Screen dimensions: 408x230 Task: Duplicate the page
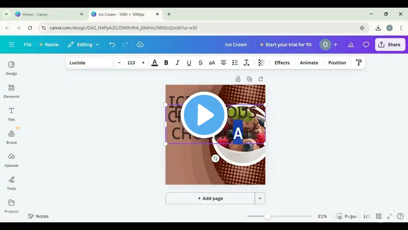[249, 79]
